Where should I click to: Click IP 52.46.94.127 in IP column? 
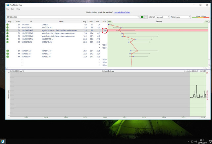(26, 51)
